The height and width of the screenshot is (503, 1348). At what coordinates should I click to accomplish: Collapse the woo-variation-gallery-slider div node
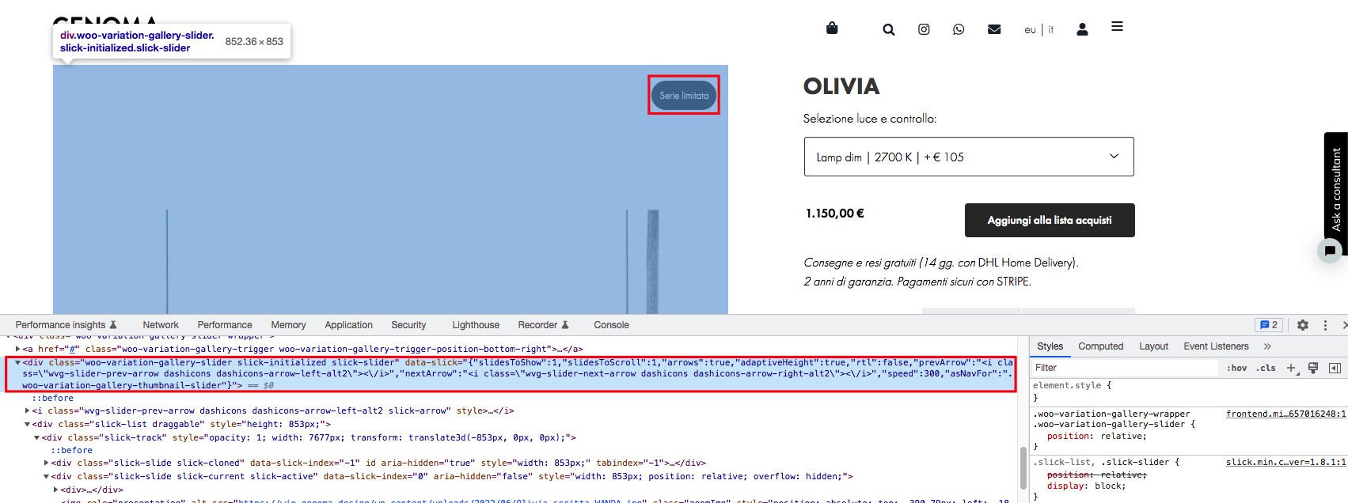(x=17, y=362)
